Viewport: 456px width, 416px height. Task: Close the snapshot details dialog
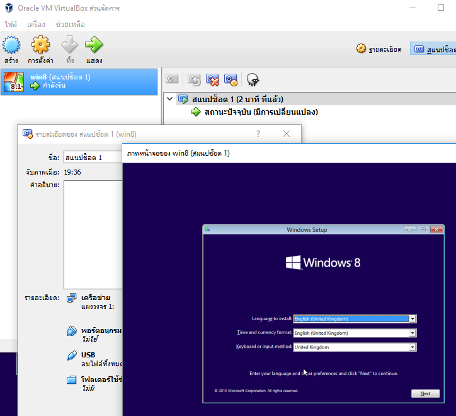(x=287, y=134)
